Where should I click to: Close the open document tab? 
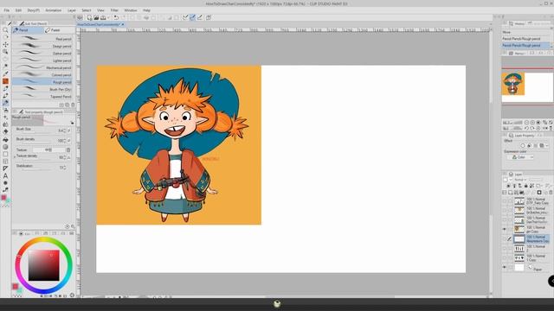coord(123,24)
